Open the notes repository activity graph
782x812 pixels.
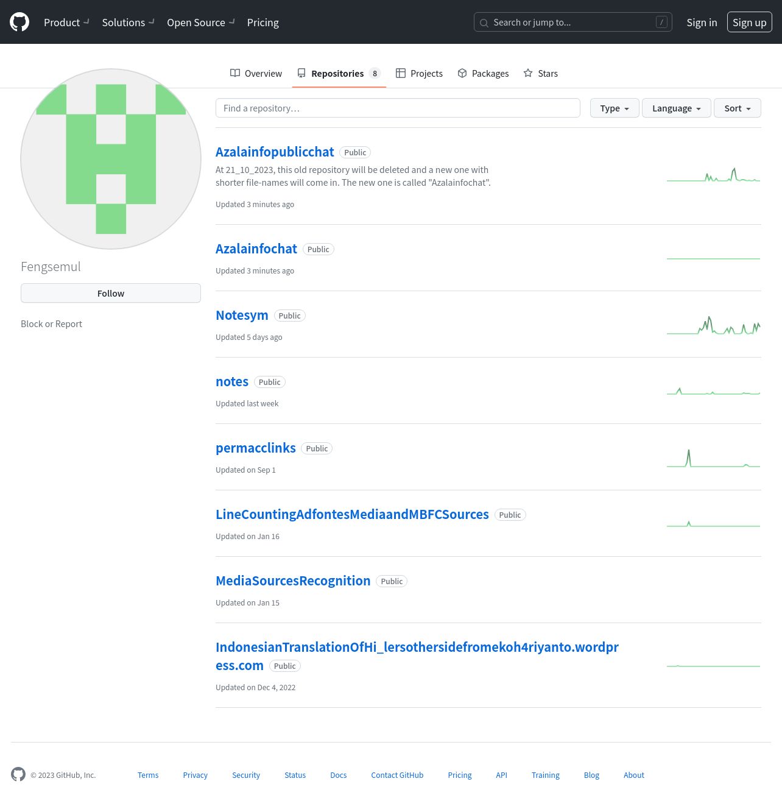point(713,391)
